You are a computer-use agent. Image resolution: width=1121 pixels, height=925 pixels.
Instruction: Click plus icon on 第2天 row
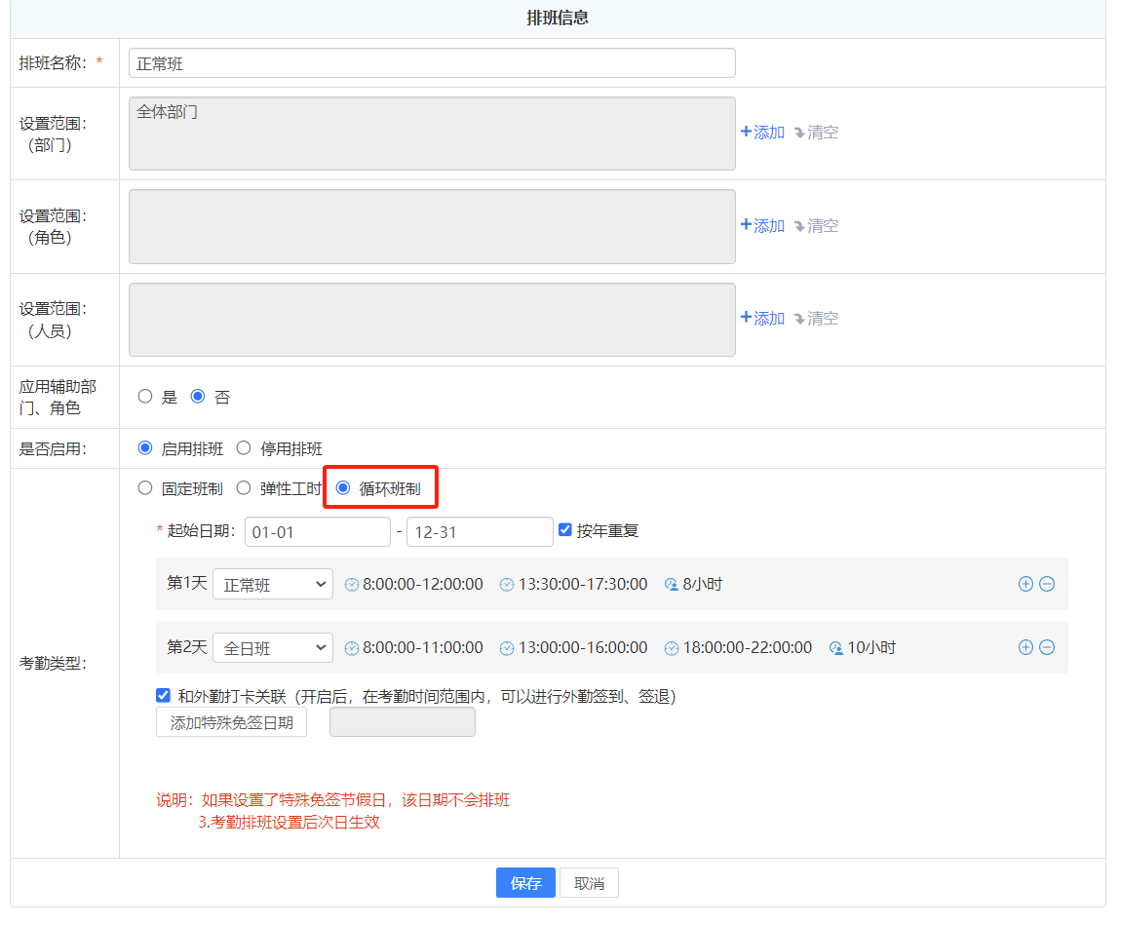[x=1024, y=647]
